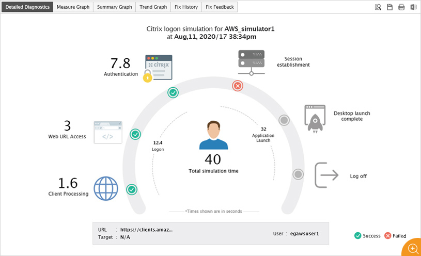Click the print icon in toolbar

401,7
